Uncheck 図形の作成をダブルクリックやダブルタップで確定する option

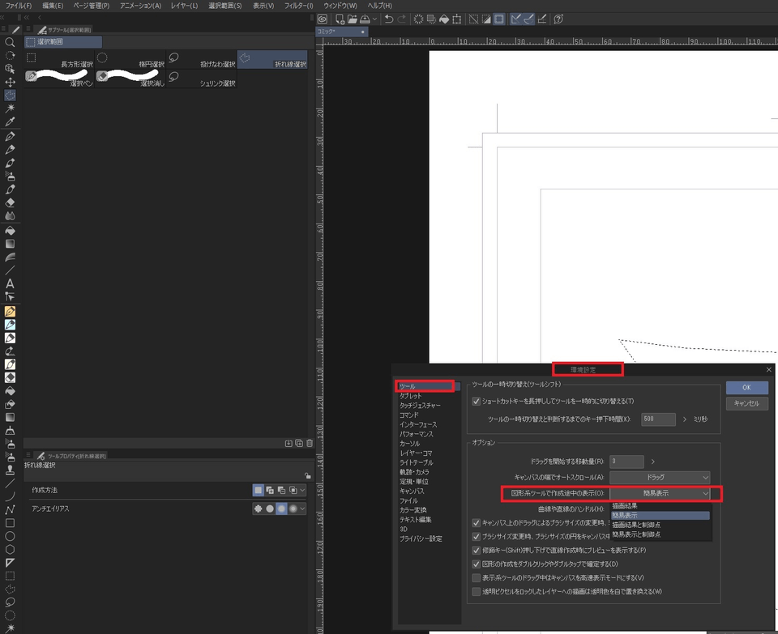click(477, 564)
